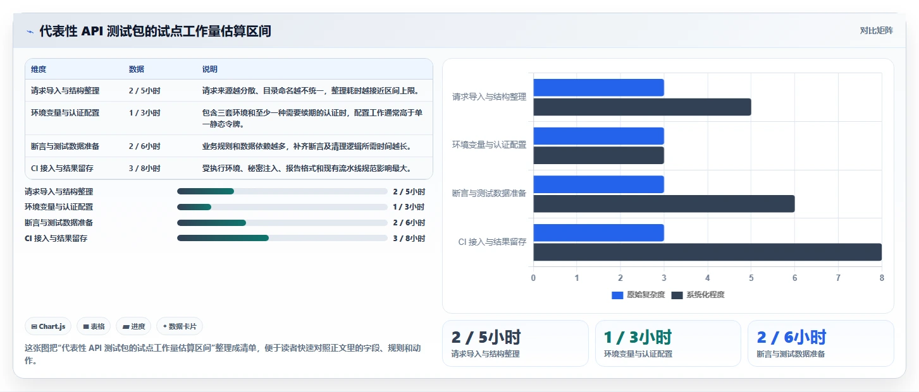Select the 进度 tag chip
919x392 pixels.
pos(133,326)
